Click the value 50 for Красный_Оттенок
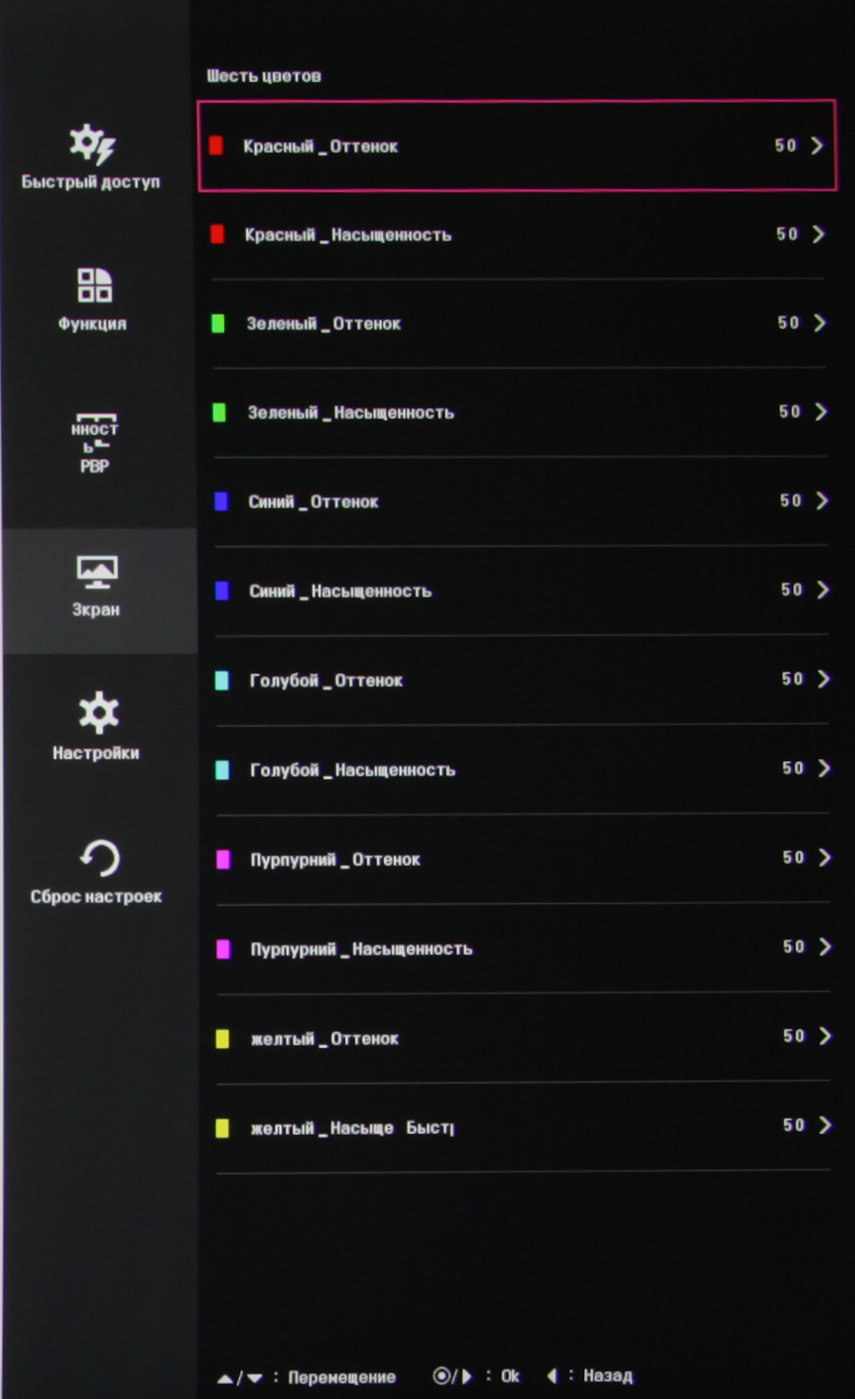 [x=784, y=146]
